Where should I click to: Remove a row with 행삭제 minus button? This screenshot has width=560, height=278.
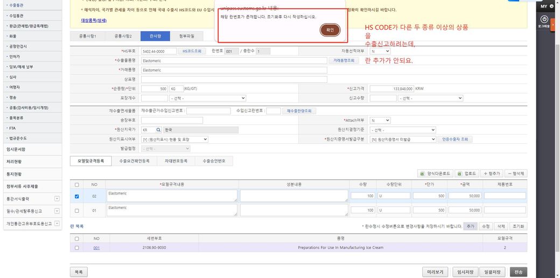(x=516, y=173)
